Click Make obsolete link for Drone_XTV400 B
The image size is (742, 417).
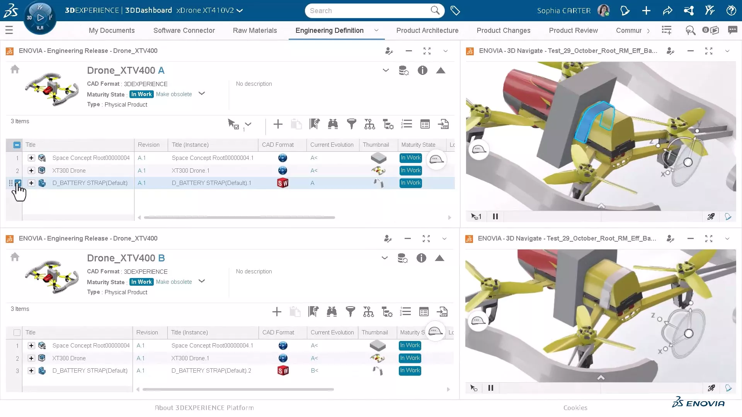coord(174,282)
